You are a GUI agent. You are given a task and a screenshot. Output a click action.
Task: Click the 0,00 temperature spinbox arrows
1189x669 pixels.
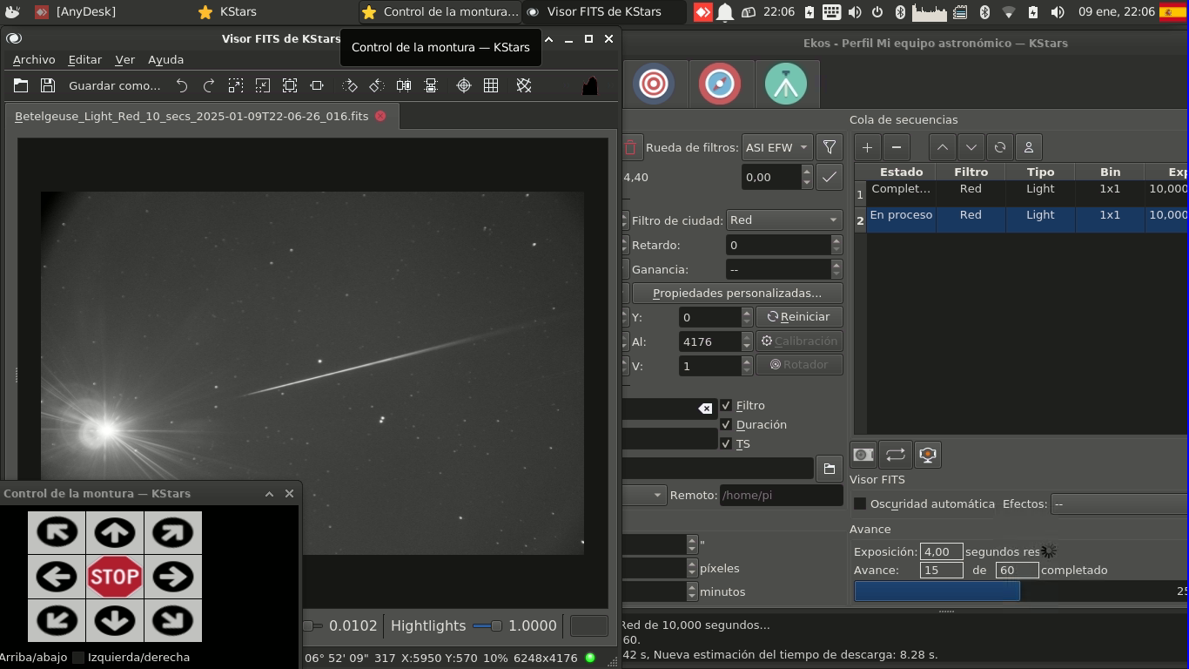pyautogui.click(x=807, y=177)
